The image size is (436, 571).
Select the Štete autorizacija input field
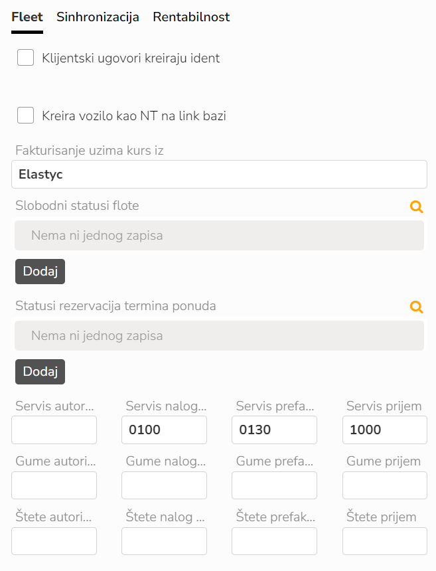(x=54, y=541)
